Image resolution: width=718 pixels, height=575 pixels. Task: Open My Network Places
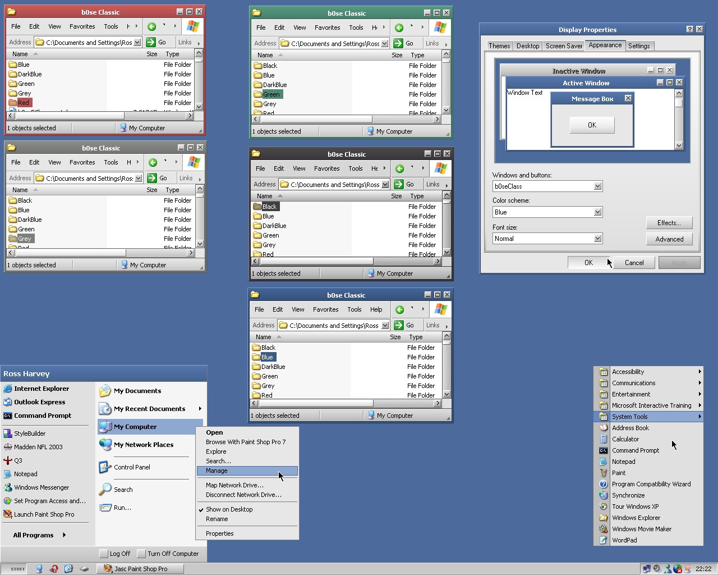[136, 445]
